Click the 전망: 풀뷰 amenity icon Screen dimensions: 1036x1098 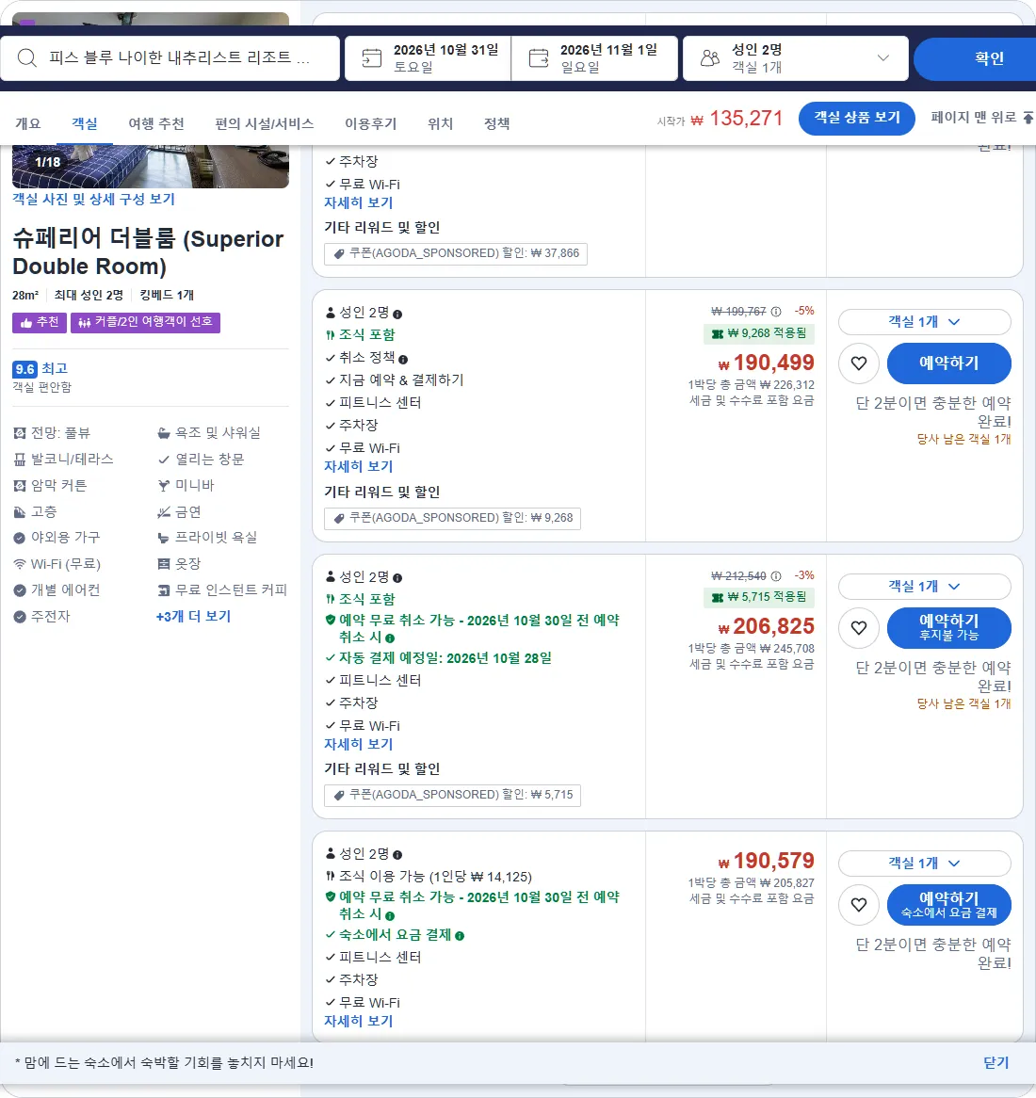(x=20, y=433)
